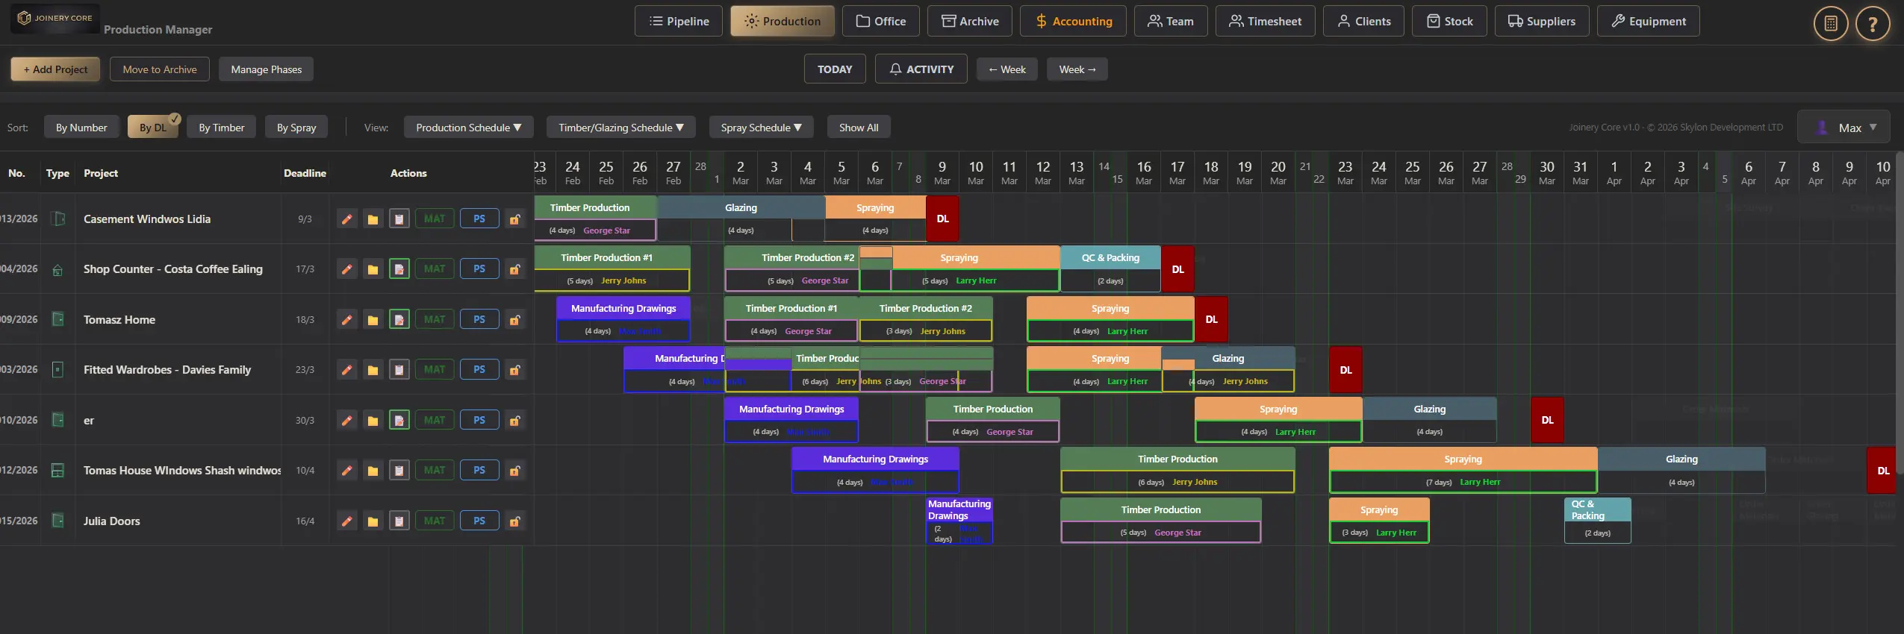Viewport: 1904px width, 634px height.
Task: Edit Tomas House Windows with pencil icon
Action: click(346, 471)
